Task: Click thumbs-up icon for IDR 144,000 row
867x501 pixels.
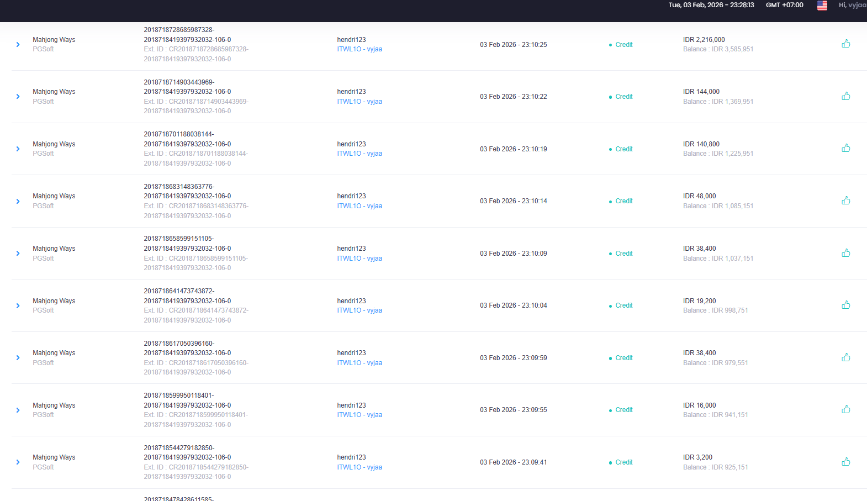Action: coord(845,96)
